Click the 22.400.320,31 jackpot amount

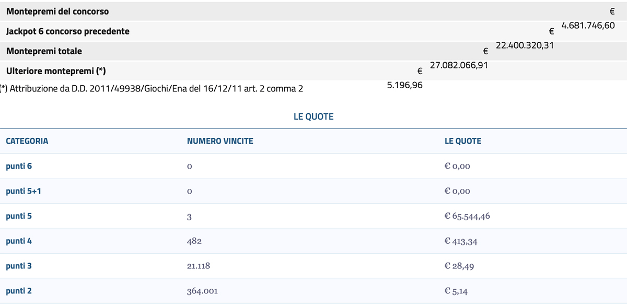(x=525, y=45)
